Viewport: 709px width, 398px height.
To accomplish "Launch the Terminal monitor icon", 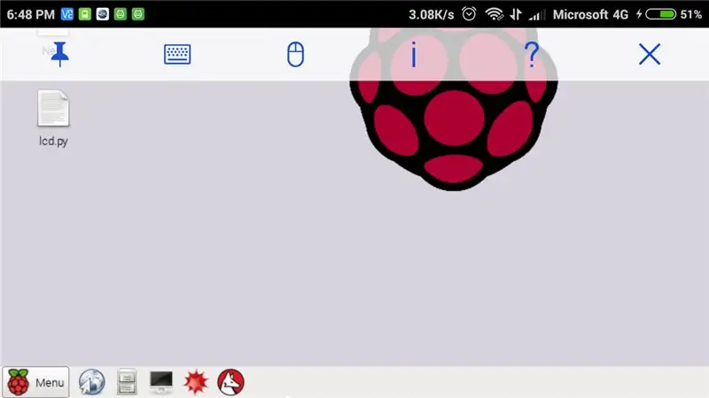I will pos(161,382).
